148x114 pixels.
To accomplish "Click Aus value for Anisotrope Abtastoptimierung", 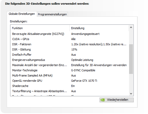I will pos(73,91).
